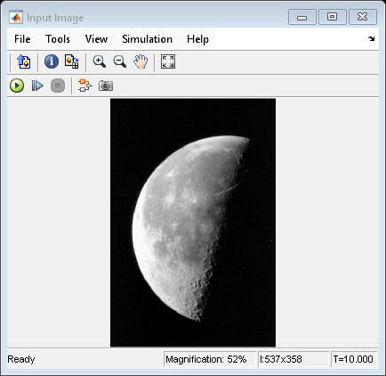Start simulation with the green Run button

click(x=17, y=86)
